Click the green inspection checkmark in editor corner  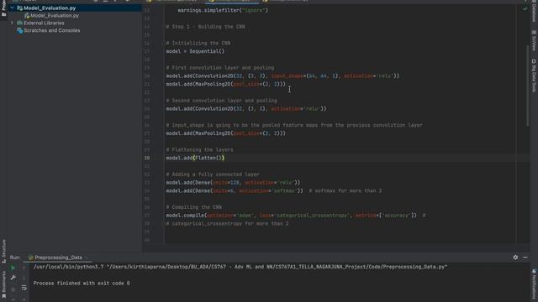click(525, 9)
